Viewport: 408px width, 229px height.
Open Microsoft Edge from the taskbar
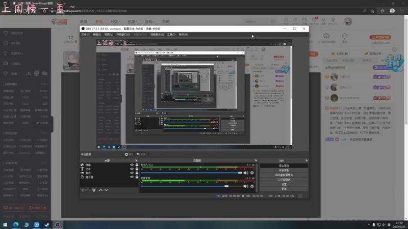tap(16, 225)
